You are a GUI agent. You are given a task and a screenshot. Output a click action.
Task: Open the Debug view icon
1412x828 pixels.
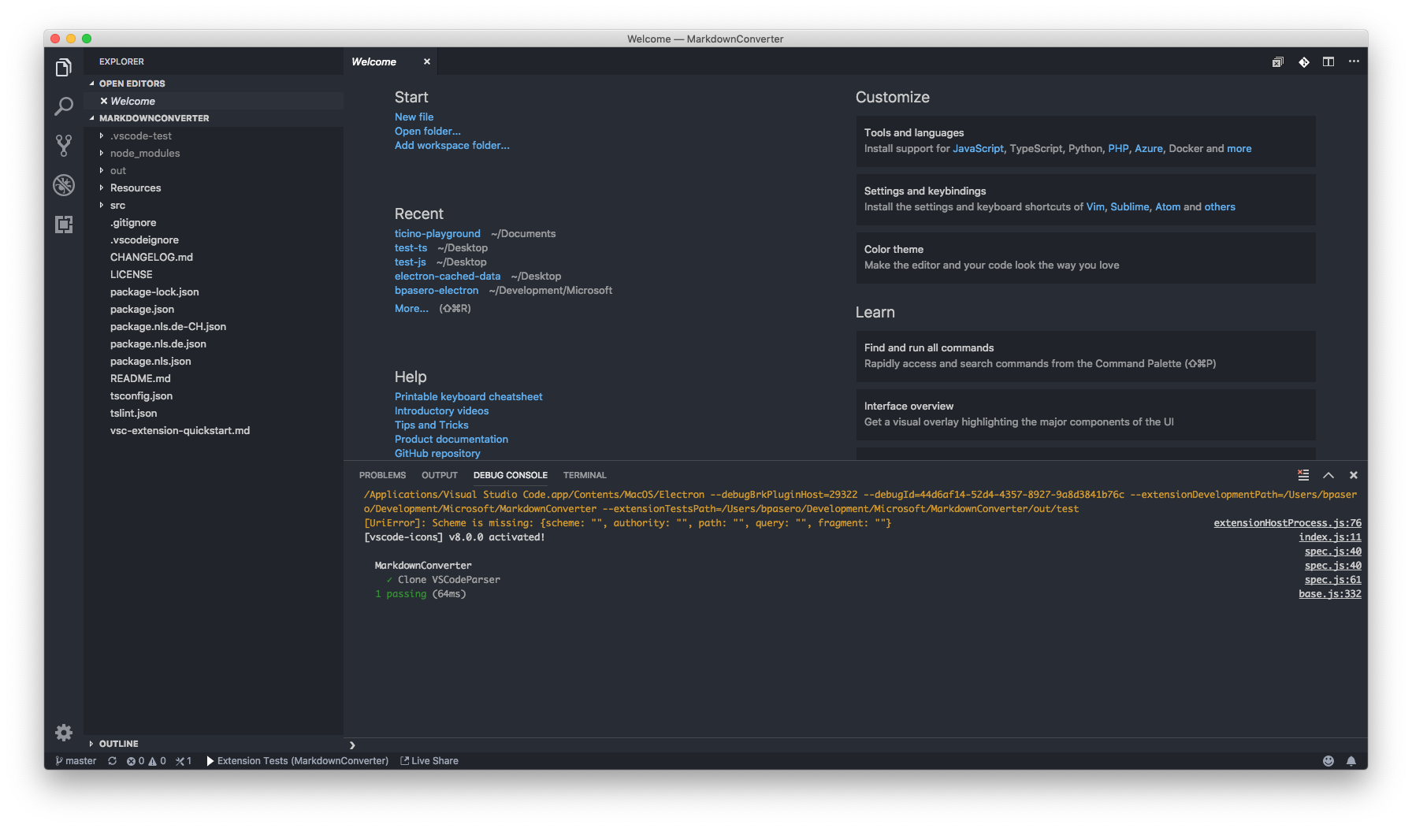pyautogui.click(x=64, y=185)
